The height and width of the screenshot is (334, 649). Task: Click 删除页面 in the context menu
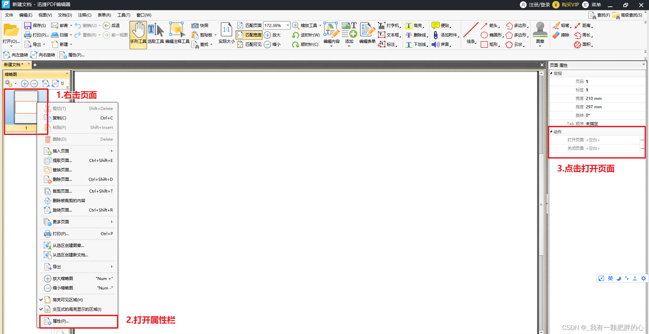[62, 179]
